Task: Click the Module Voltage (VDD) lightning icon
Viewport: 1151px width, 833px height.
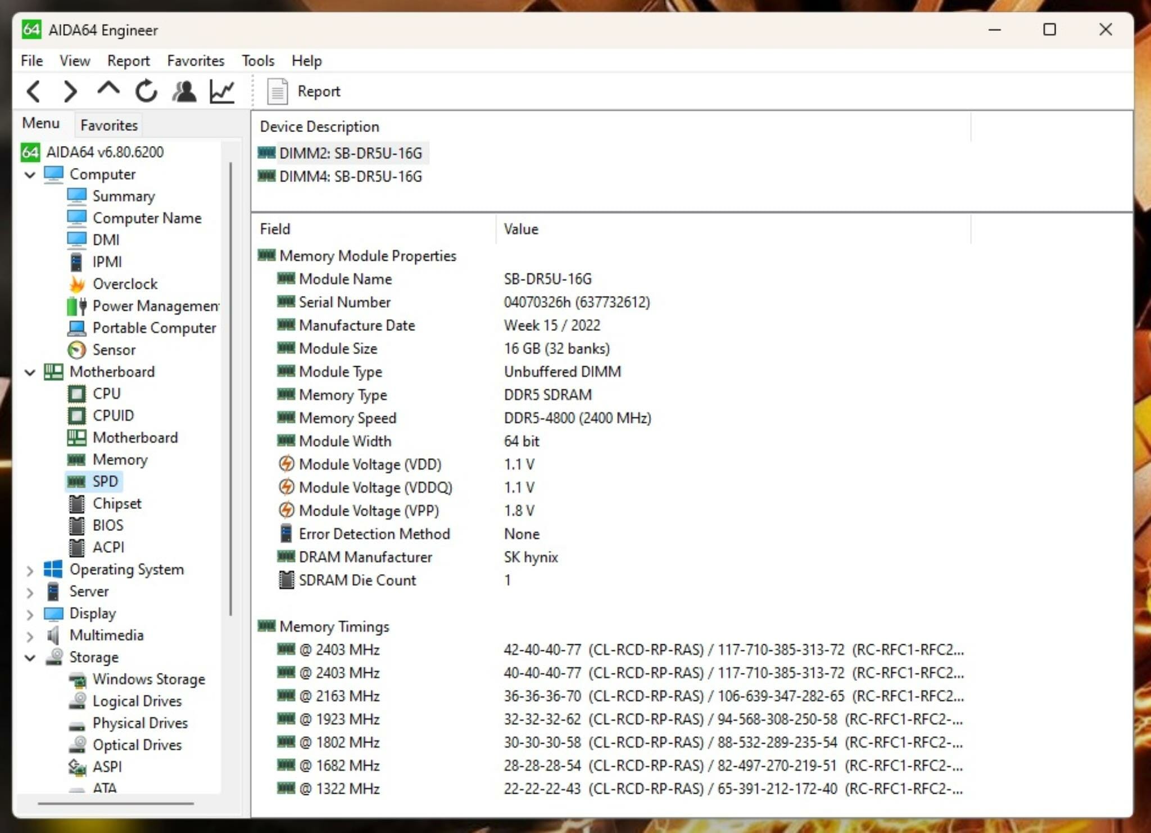Action: point(287,464)
